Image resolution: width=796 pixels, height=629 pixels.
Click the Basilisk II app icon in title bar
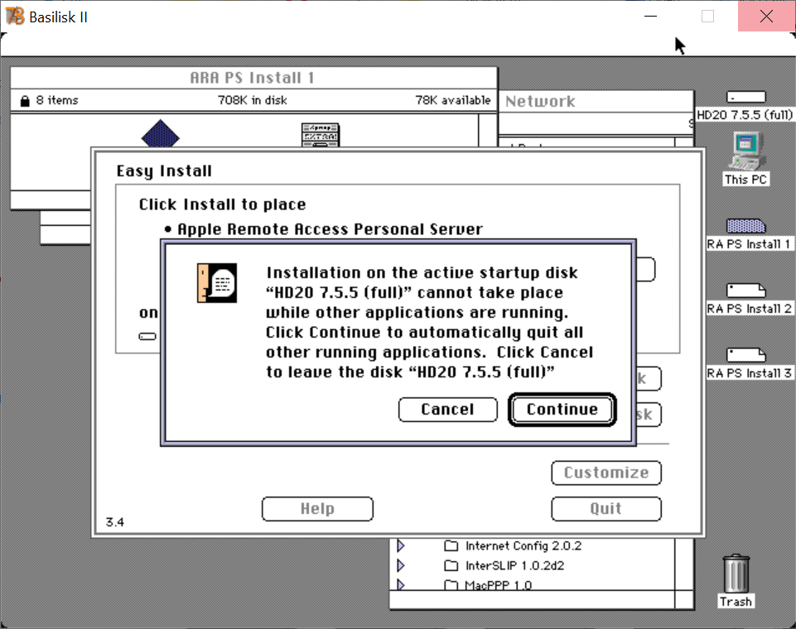tap(15, 17)
